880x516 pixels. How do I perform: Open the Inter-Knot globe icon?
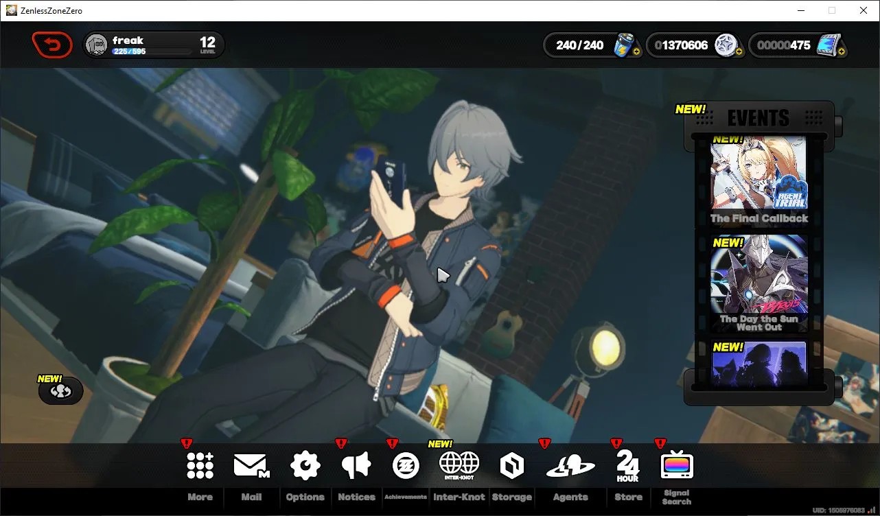tap(459, 466)
